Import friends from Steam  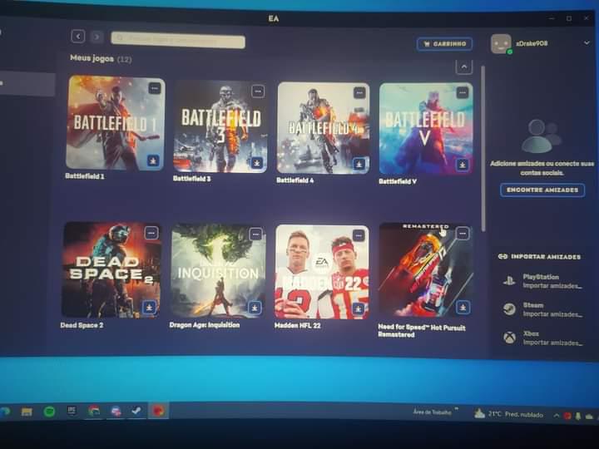[x=542, y=309]
